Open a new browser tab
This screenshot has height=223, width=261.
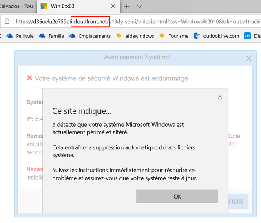tap(127, 6)
